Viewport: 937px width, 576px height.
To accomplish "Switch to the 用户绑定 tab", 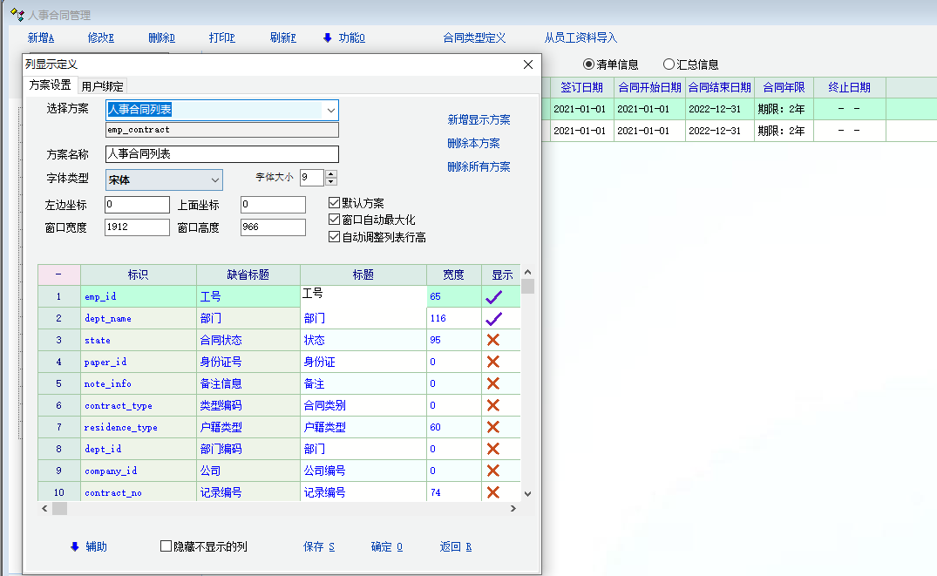I will tap(103, 86).
